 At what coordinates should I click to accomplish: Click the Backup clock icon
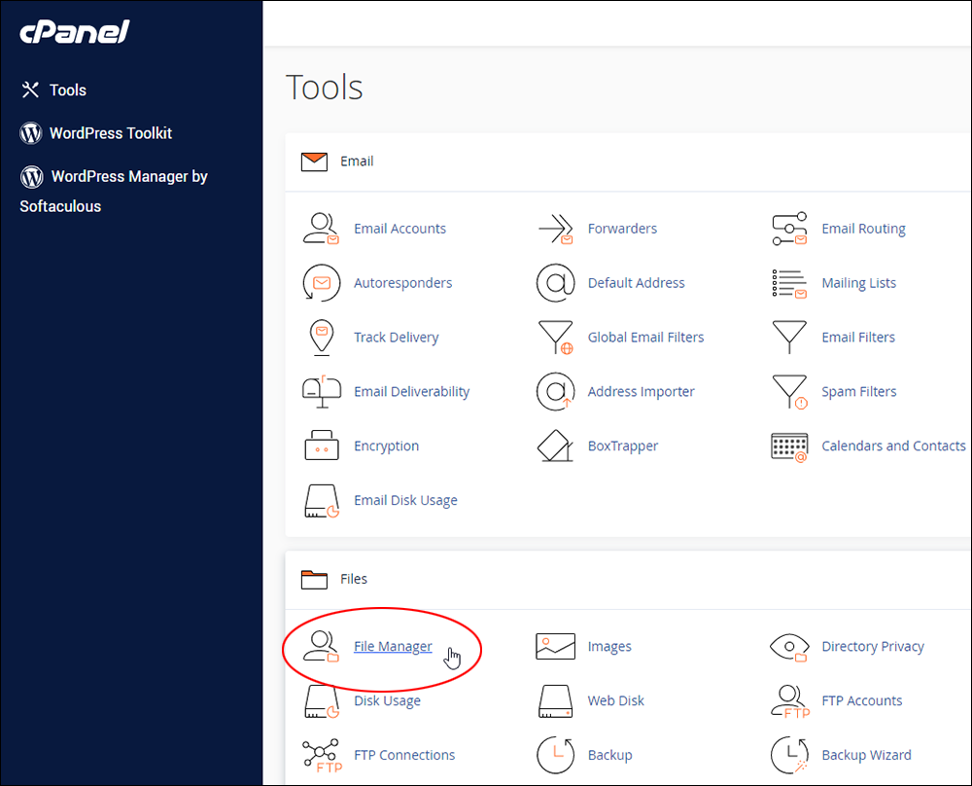[x=555, y=755]
